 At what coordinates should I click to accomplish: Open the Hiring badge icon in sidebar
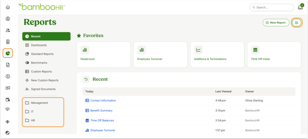click(x=8, y=42)
